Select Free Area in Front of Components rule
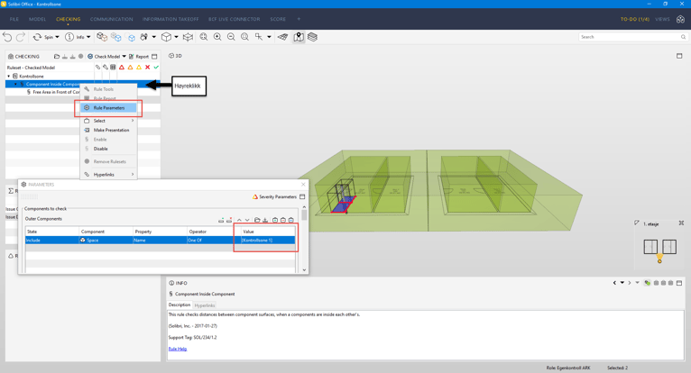Image resolution: width=691 pixels, height=373 pixels. 56,92
